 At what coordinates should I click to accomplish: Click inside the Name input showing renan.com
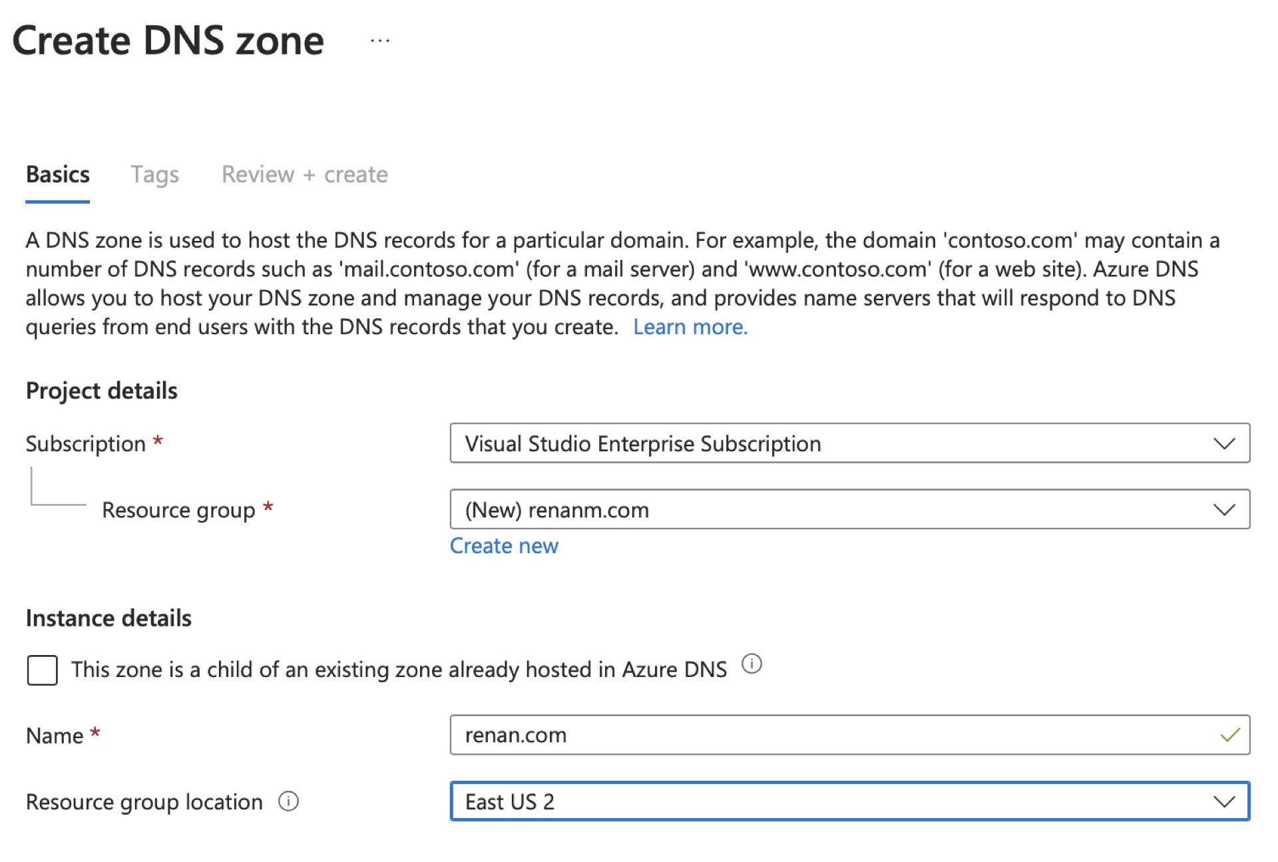tap(732, 735)
